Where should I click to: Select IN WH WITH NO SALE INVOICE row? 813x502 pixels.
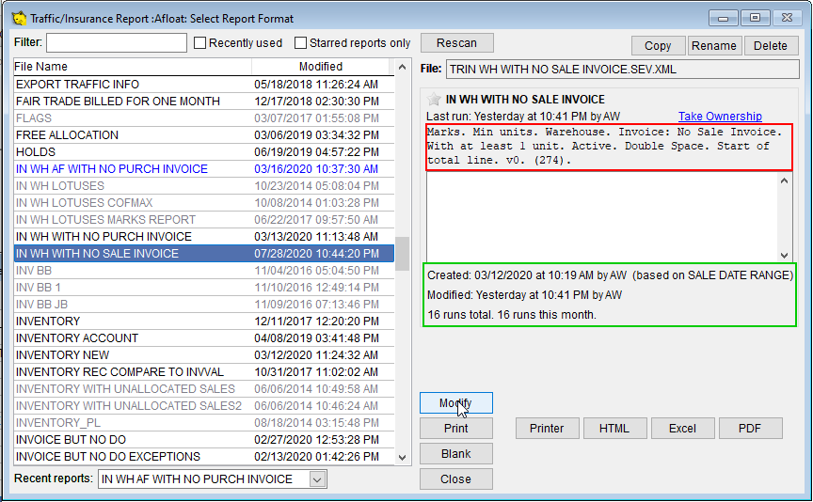(204, 253)
